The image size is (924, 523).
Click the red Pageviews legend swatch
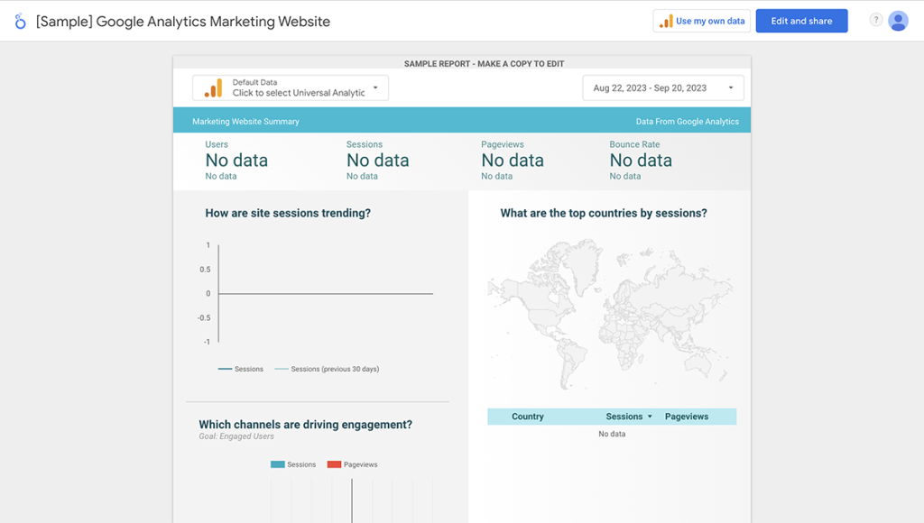coord(334,464)
